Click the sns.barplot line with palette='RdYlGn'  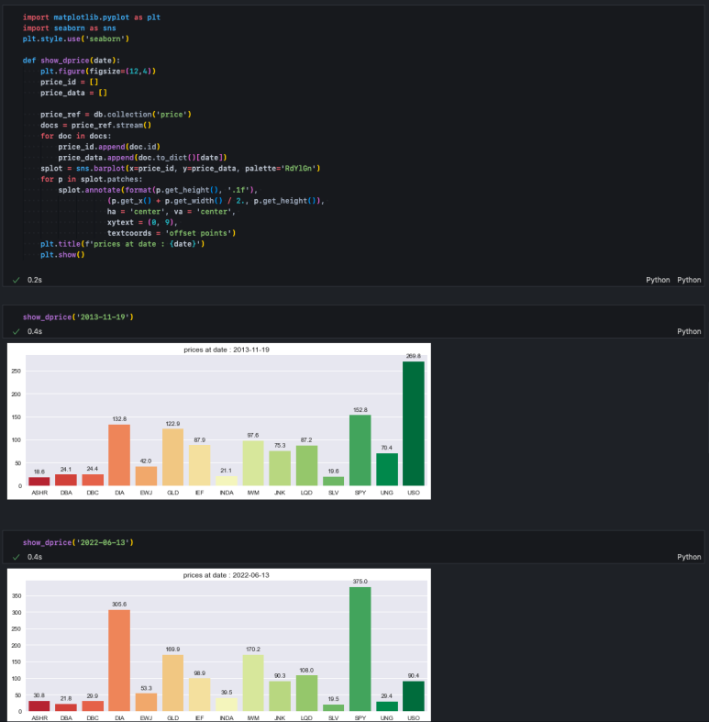pyautogui.click(x=180, y=169)
